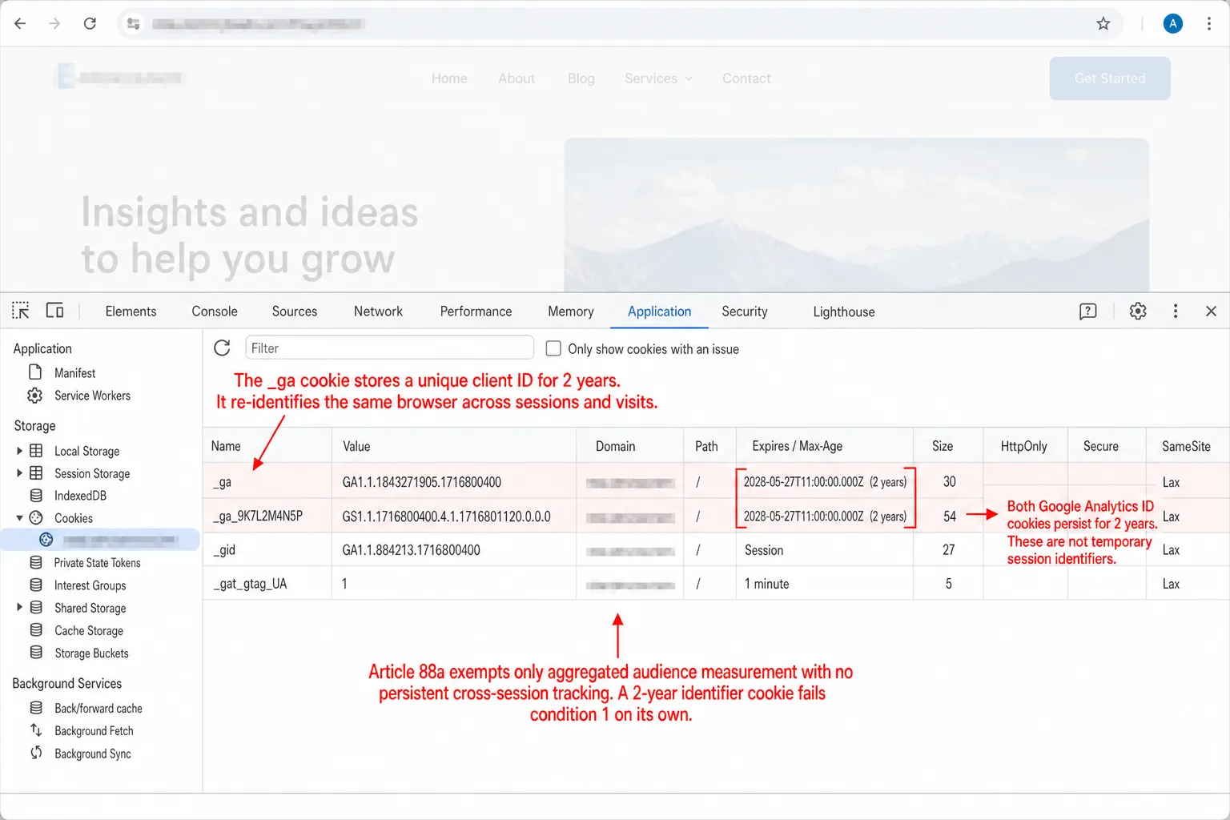This screenshot has width=1230, height=820.
Task: Select the Application tab
Action: (659, 312)
